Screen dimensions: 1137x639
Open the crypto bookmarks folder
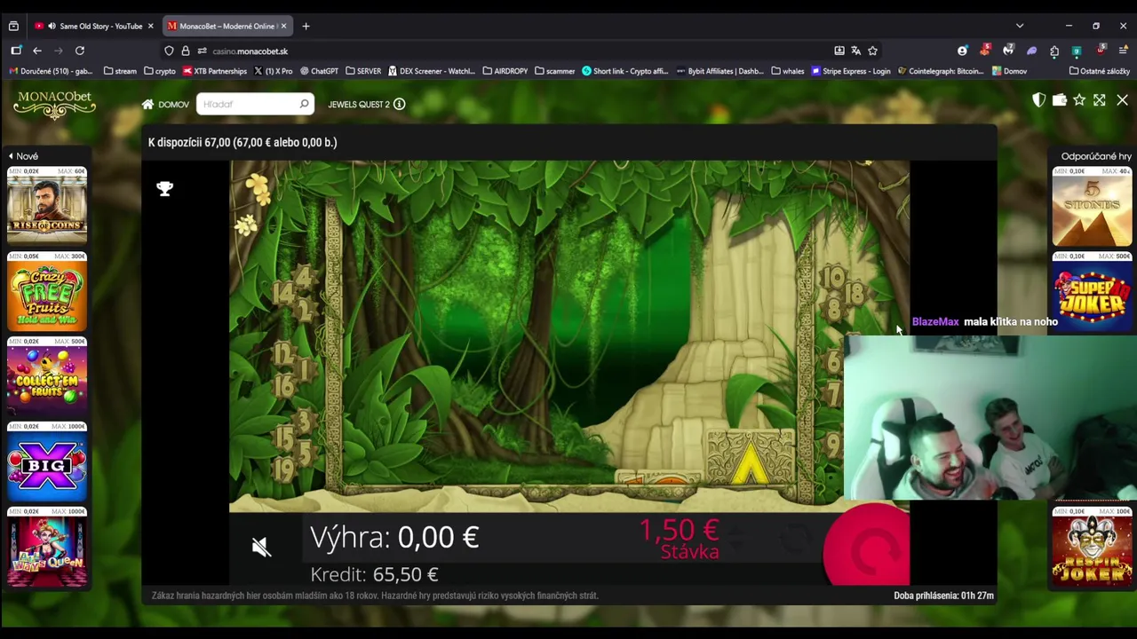(x=159, y=71)
